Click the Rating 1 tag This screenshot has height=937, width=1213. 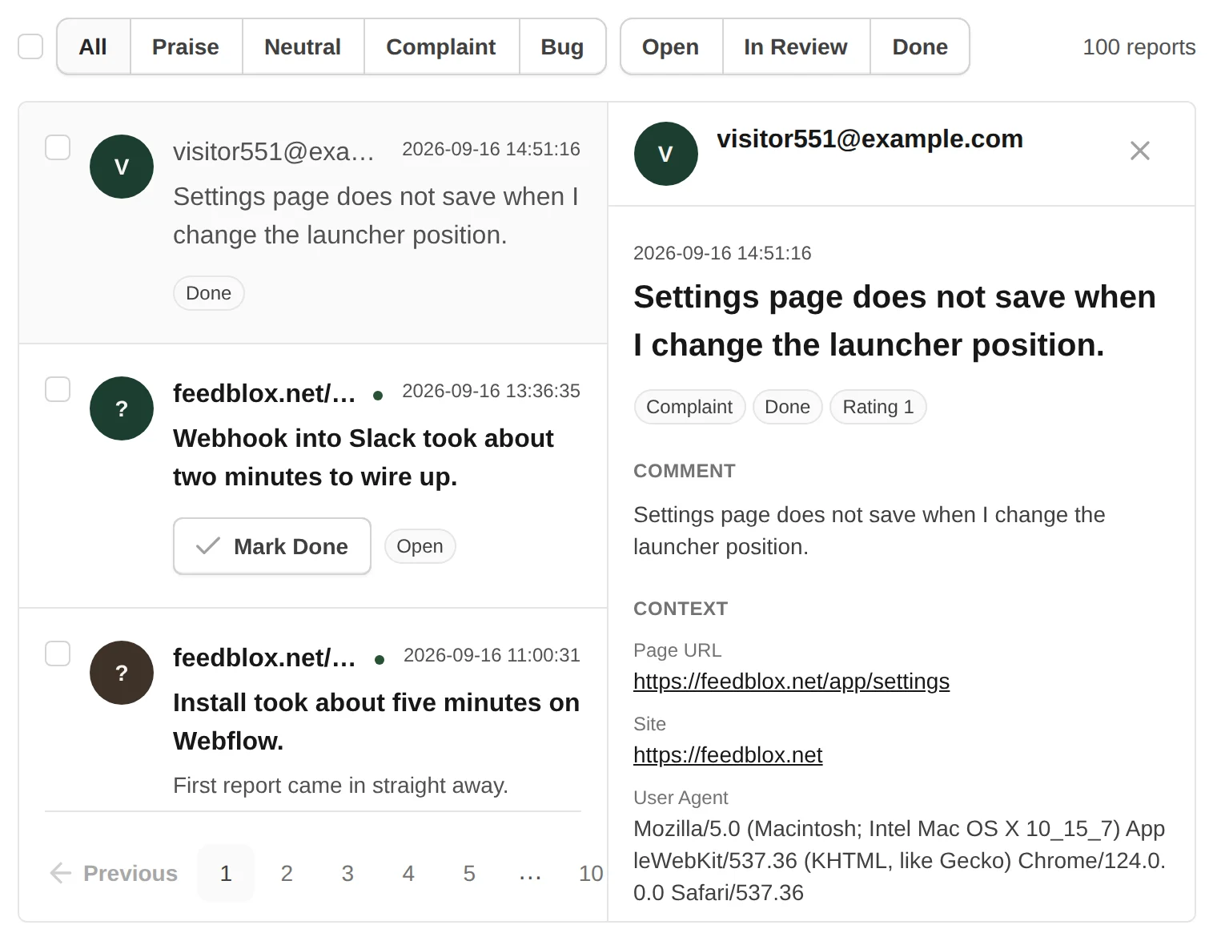(x=878, y=407)
